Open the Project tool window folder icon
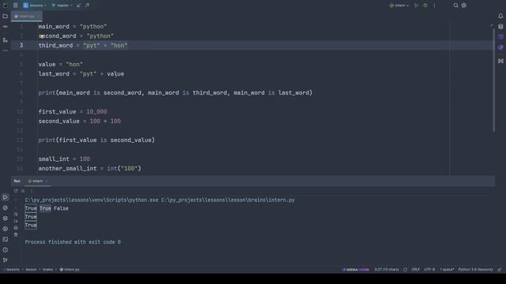 pos(6,16)
